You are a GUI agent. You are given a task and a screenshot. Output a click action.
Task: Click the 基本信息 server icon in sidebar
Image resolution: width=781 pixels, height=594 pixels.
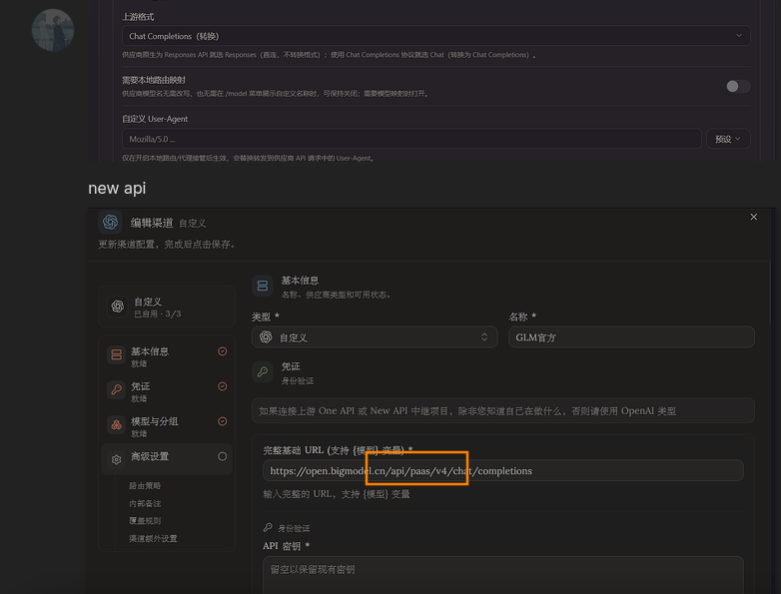coord(117,354)
